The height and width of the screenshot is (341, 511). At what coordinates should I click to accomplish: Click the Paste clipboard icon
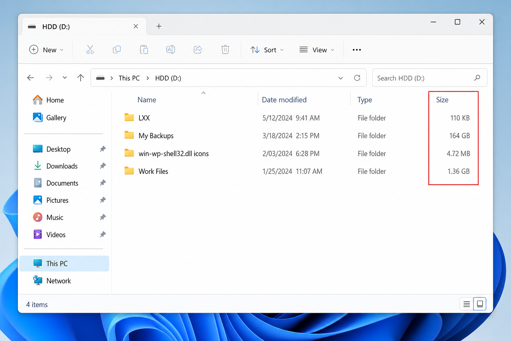pyautogui.click(x=144, y=50)
